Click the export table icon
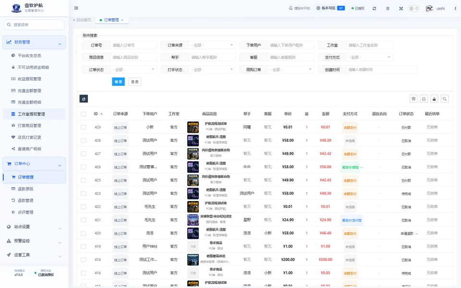Screen dimensions: 461x288 coord(434,99)
